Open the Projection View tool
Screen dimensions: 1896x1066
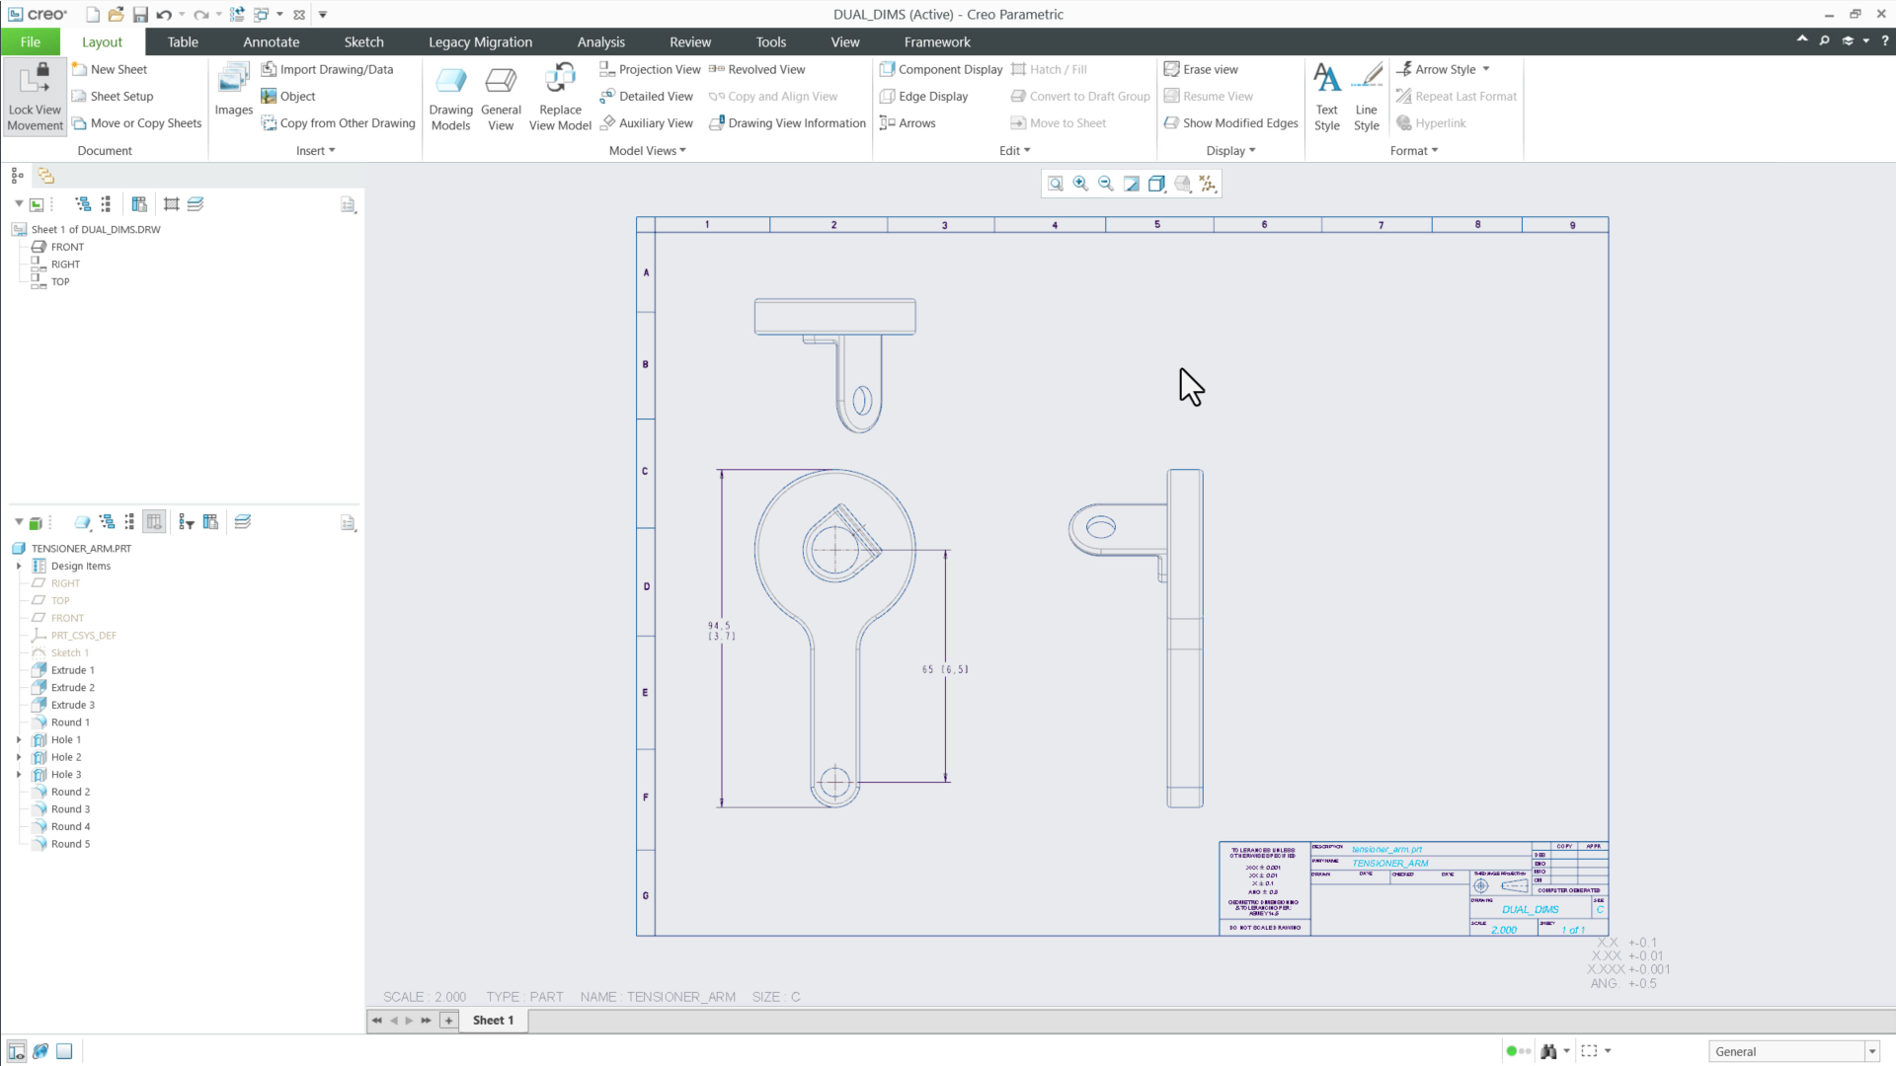click(x=650, y=69)
